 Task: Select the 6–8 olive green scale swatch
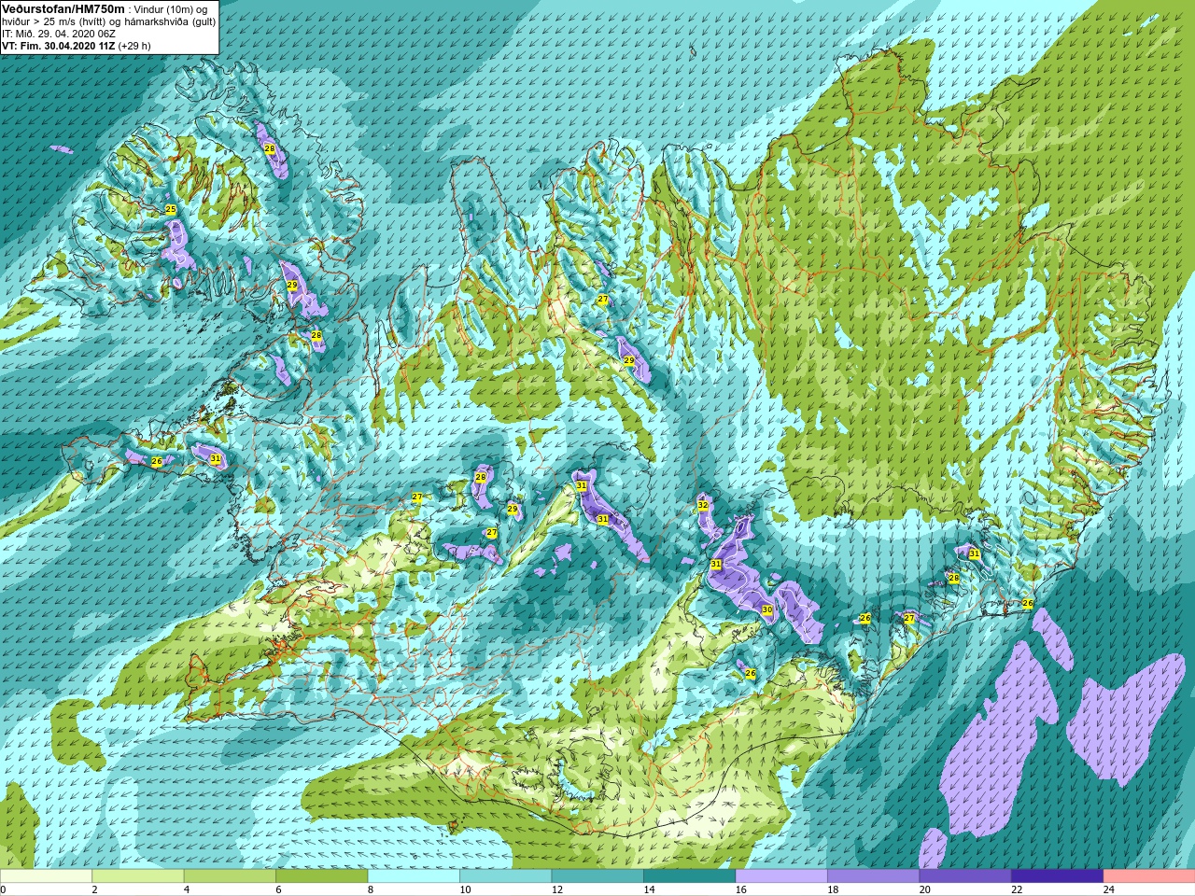point(321,876)
